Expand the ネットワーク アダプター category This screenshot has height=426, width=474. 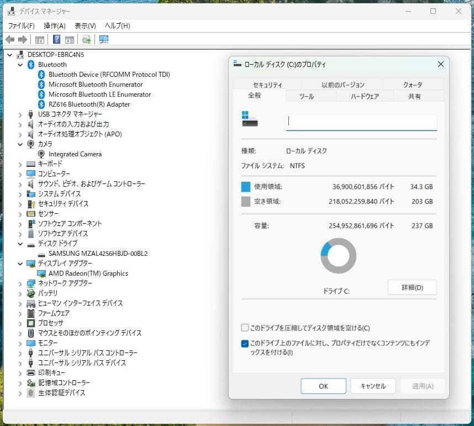pos(20,283)
